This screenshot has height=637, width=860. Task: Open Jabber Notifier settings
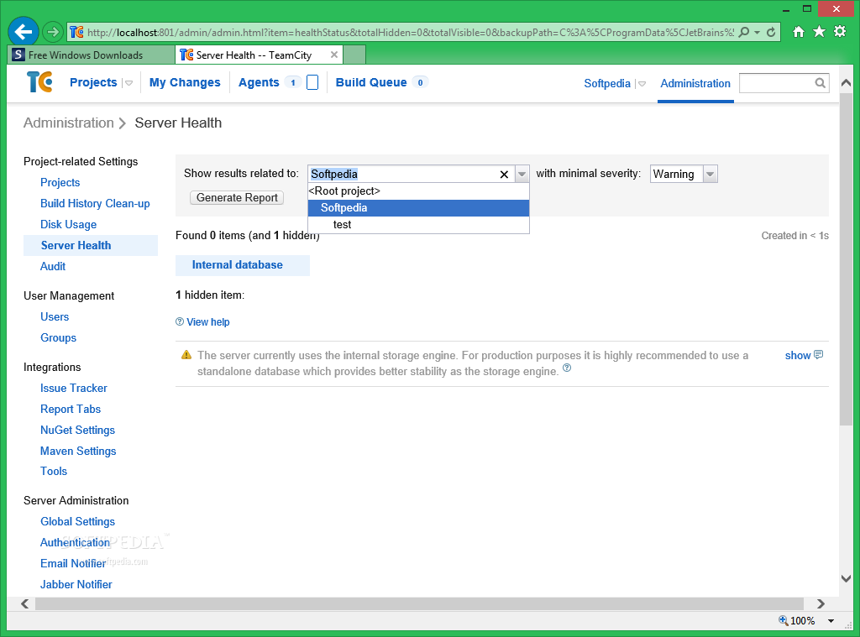coord(76,584)
